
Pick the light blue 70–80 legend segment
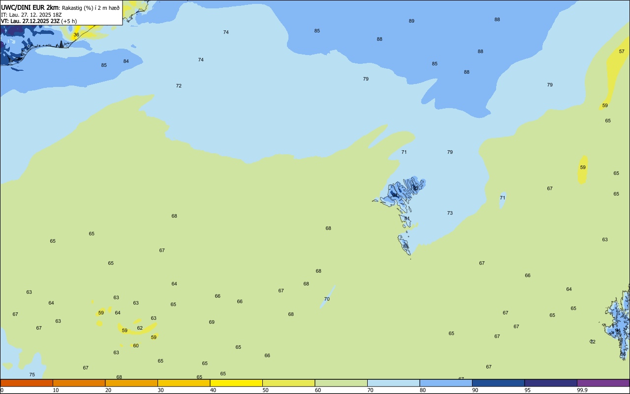tap(393, 383)
